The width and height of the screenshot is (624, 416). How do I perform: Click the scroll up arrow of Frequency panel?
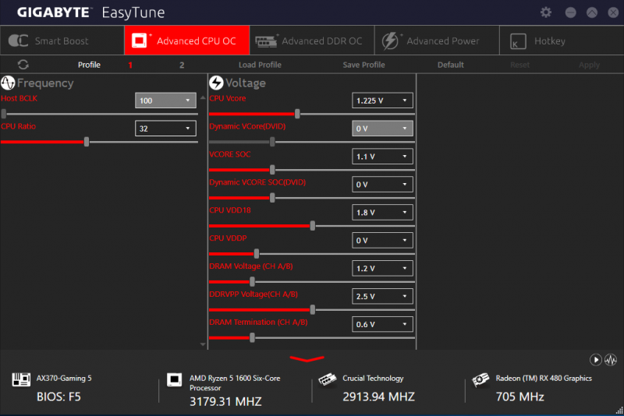[203, 97]
